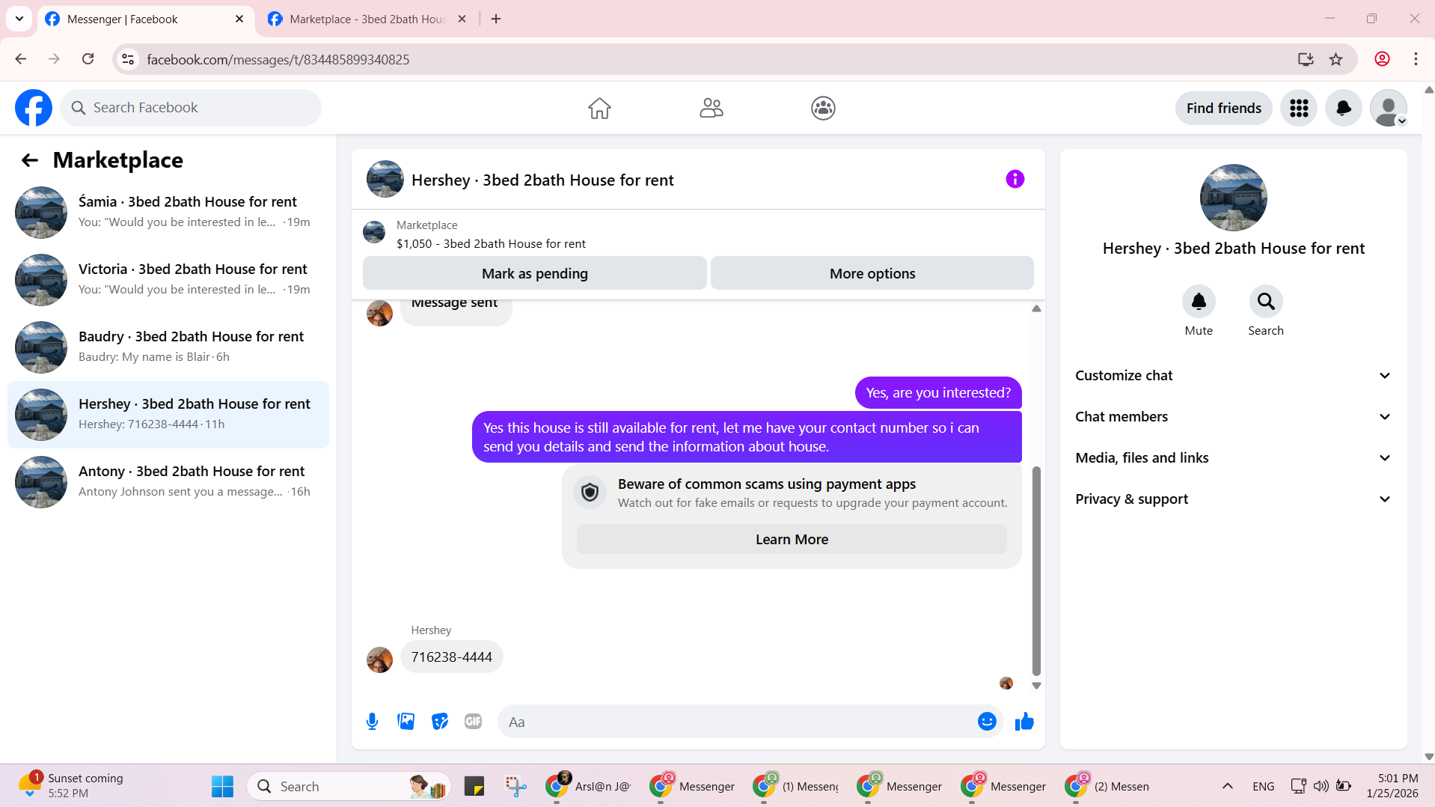View site information icon in address bar
This screenshot has height=807, width=1435.
coord(128,59)
